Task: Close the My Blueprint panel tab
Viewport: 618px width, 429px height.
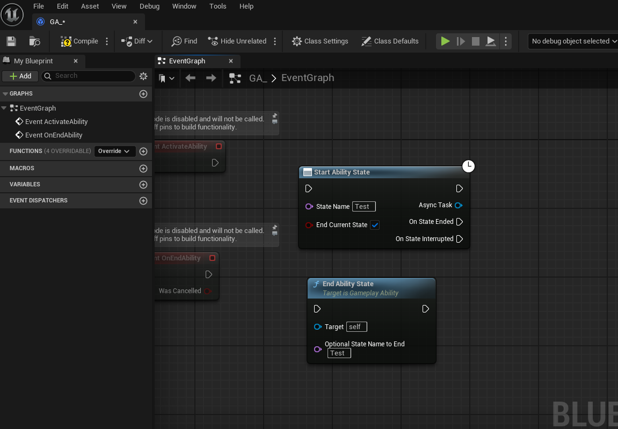Action: (x=76, y=61)
